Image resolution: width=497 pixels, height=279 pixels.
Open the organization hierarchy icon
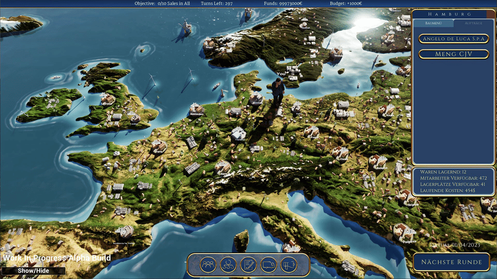point(228,264)
